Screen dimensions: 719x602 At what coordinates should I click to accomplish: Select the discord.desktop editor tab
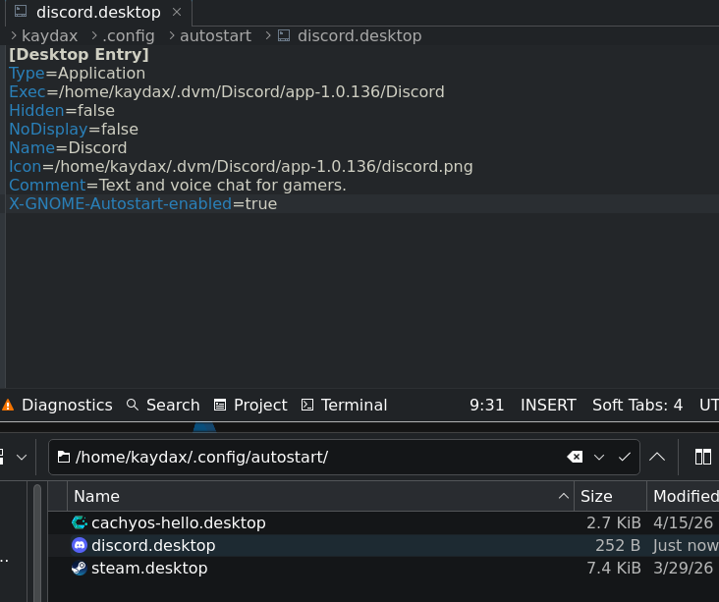click(x=98, y=13)
